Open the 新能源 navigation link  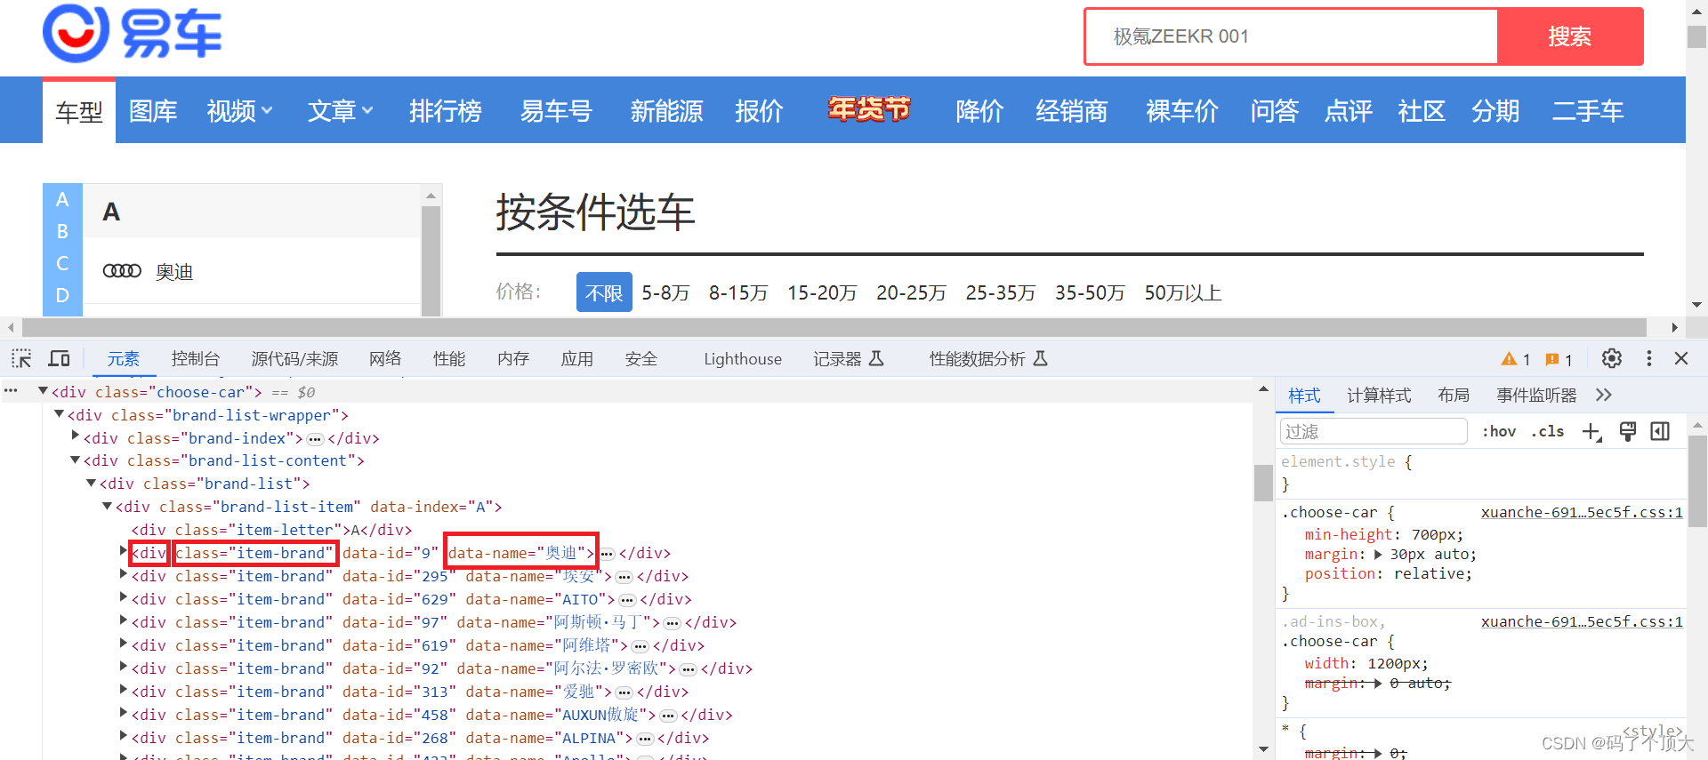(667, 111)
